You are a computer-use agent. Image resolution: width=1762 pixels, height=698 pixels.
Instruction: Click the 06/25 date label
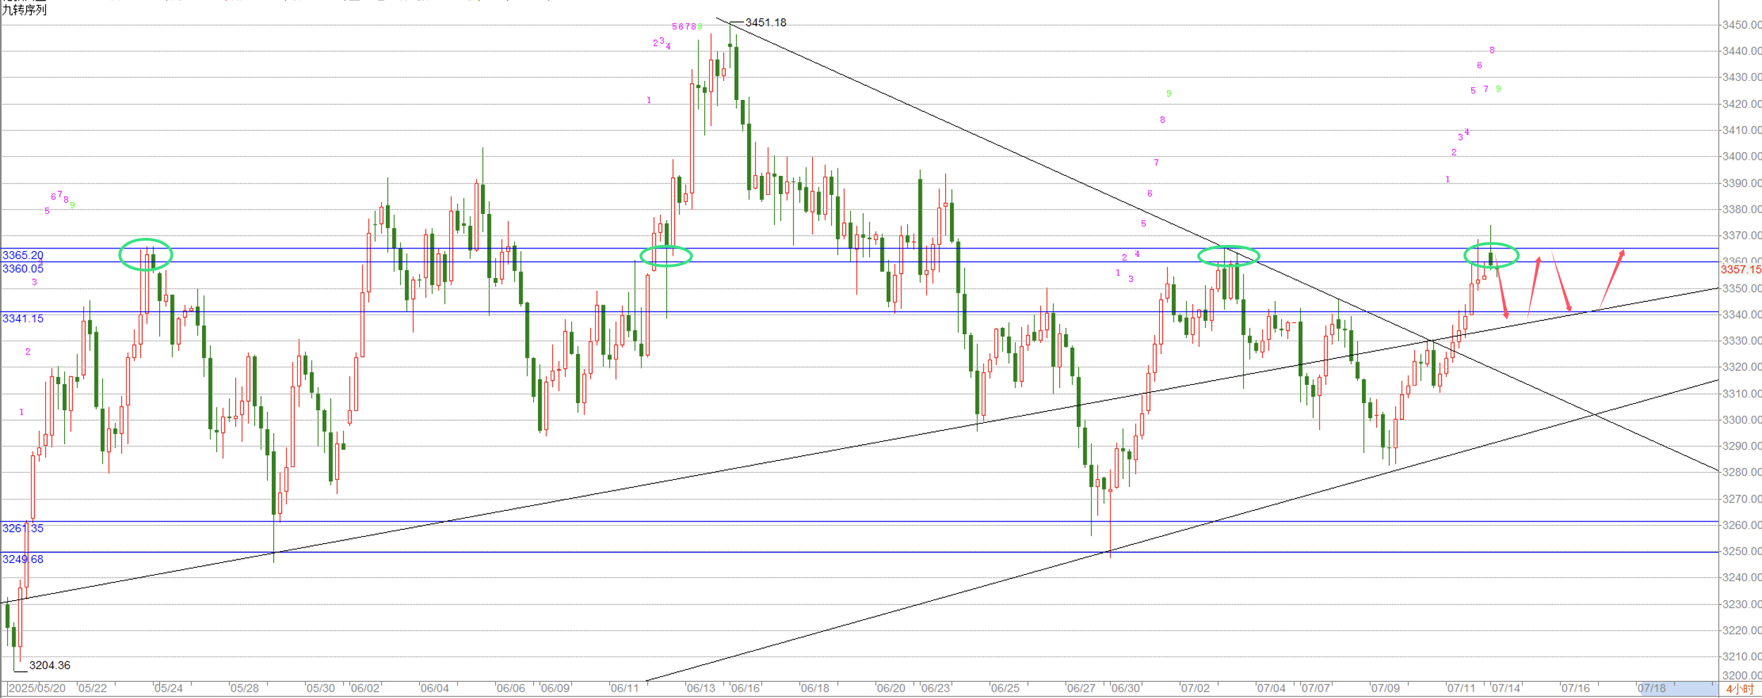coord(1006,688)
